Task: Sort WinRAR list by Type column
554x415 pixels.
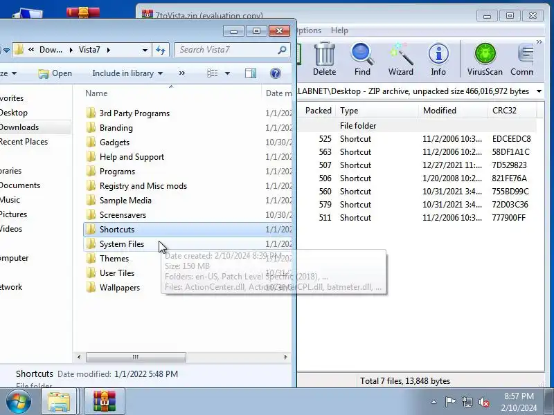Action: tap(377, 111)
